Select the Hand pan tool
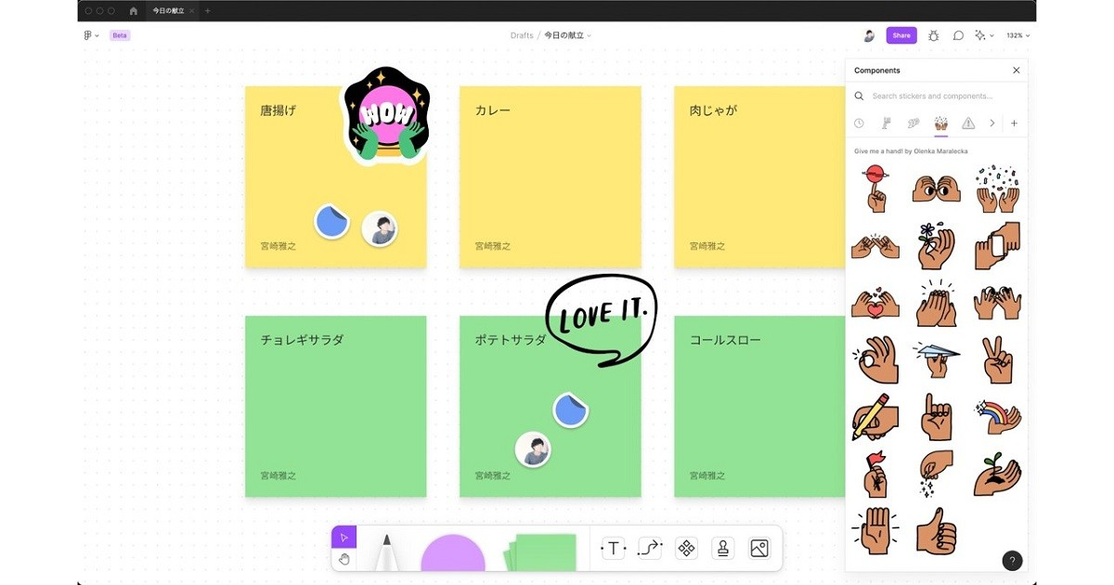 pyautogui.click(x=343, y=559)
